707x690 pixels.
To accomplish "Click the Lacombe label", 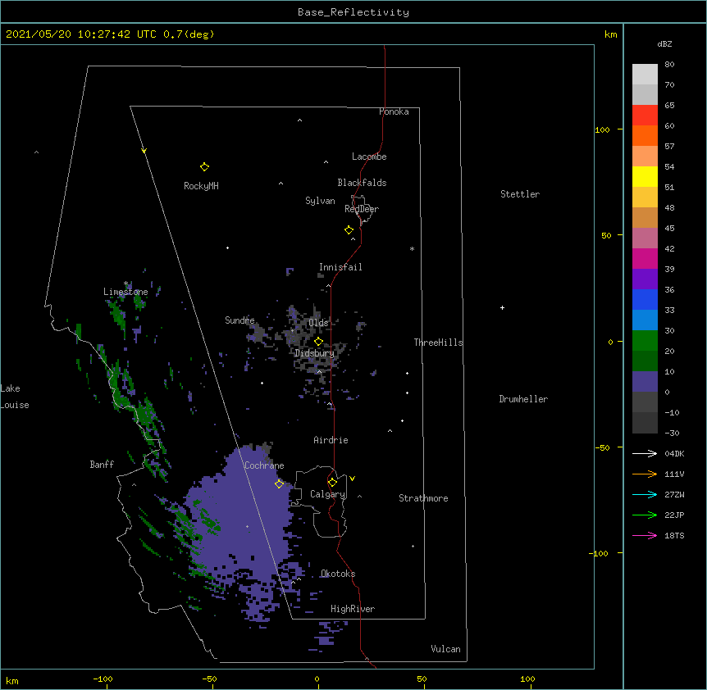I will [x=369, y=157].
